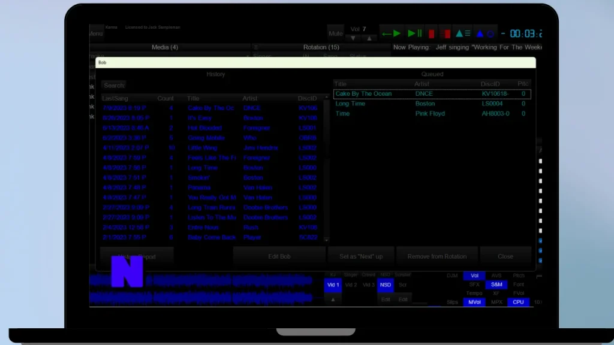The width and height of the screenshot is (614, 345).
Task: Sort history by the LastSang column header
Action: [115, 99]
